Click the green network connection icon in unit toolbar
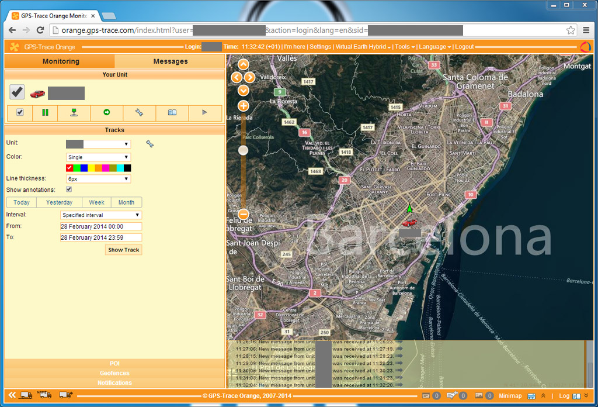The height and width of the screenshot is (407, 598). click(74, 112)
